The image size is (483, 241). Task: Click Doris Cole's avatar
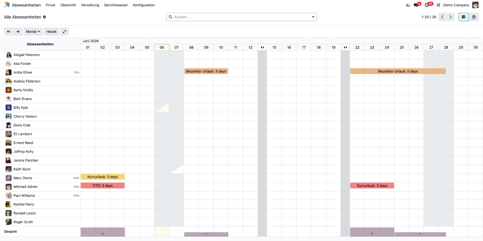tap(8, 125)
